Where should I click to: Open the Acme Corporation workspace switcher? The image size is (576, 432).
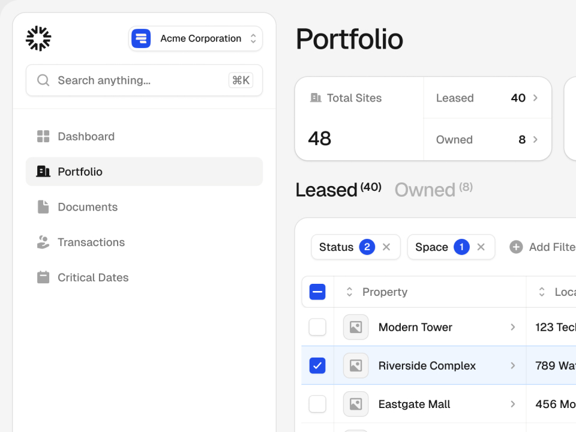(x=196, y=38)
